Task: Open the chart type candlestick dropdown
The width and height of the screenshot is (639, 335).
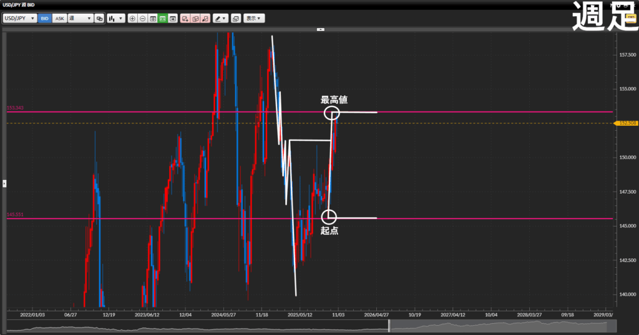Action: coord(115,19)
